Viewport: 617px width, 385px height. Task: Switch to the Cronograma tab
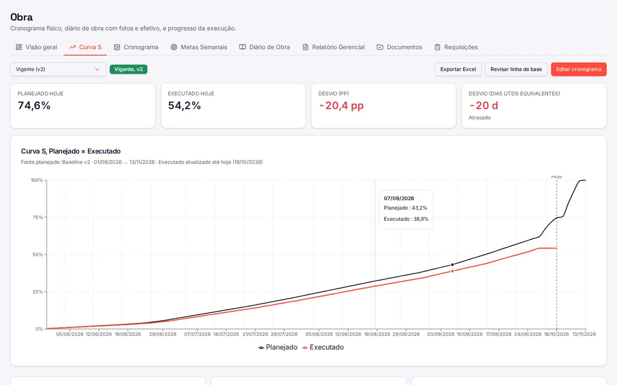point(136,47)
